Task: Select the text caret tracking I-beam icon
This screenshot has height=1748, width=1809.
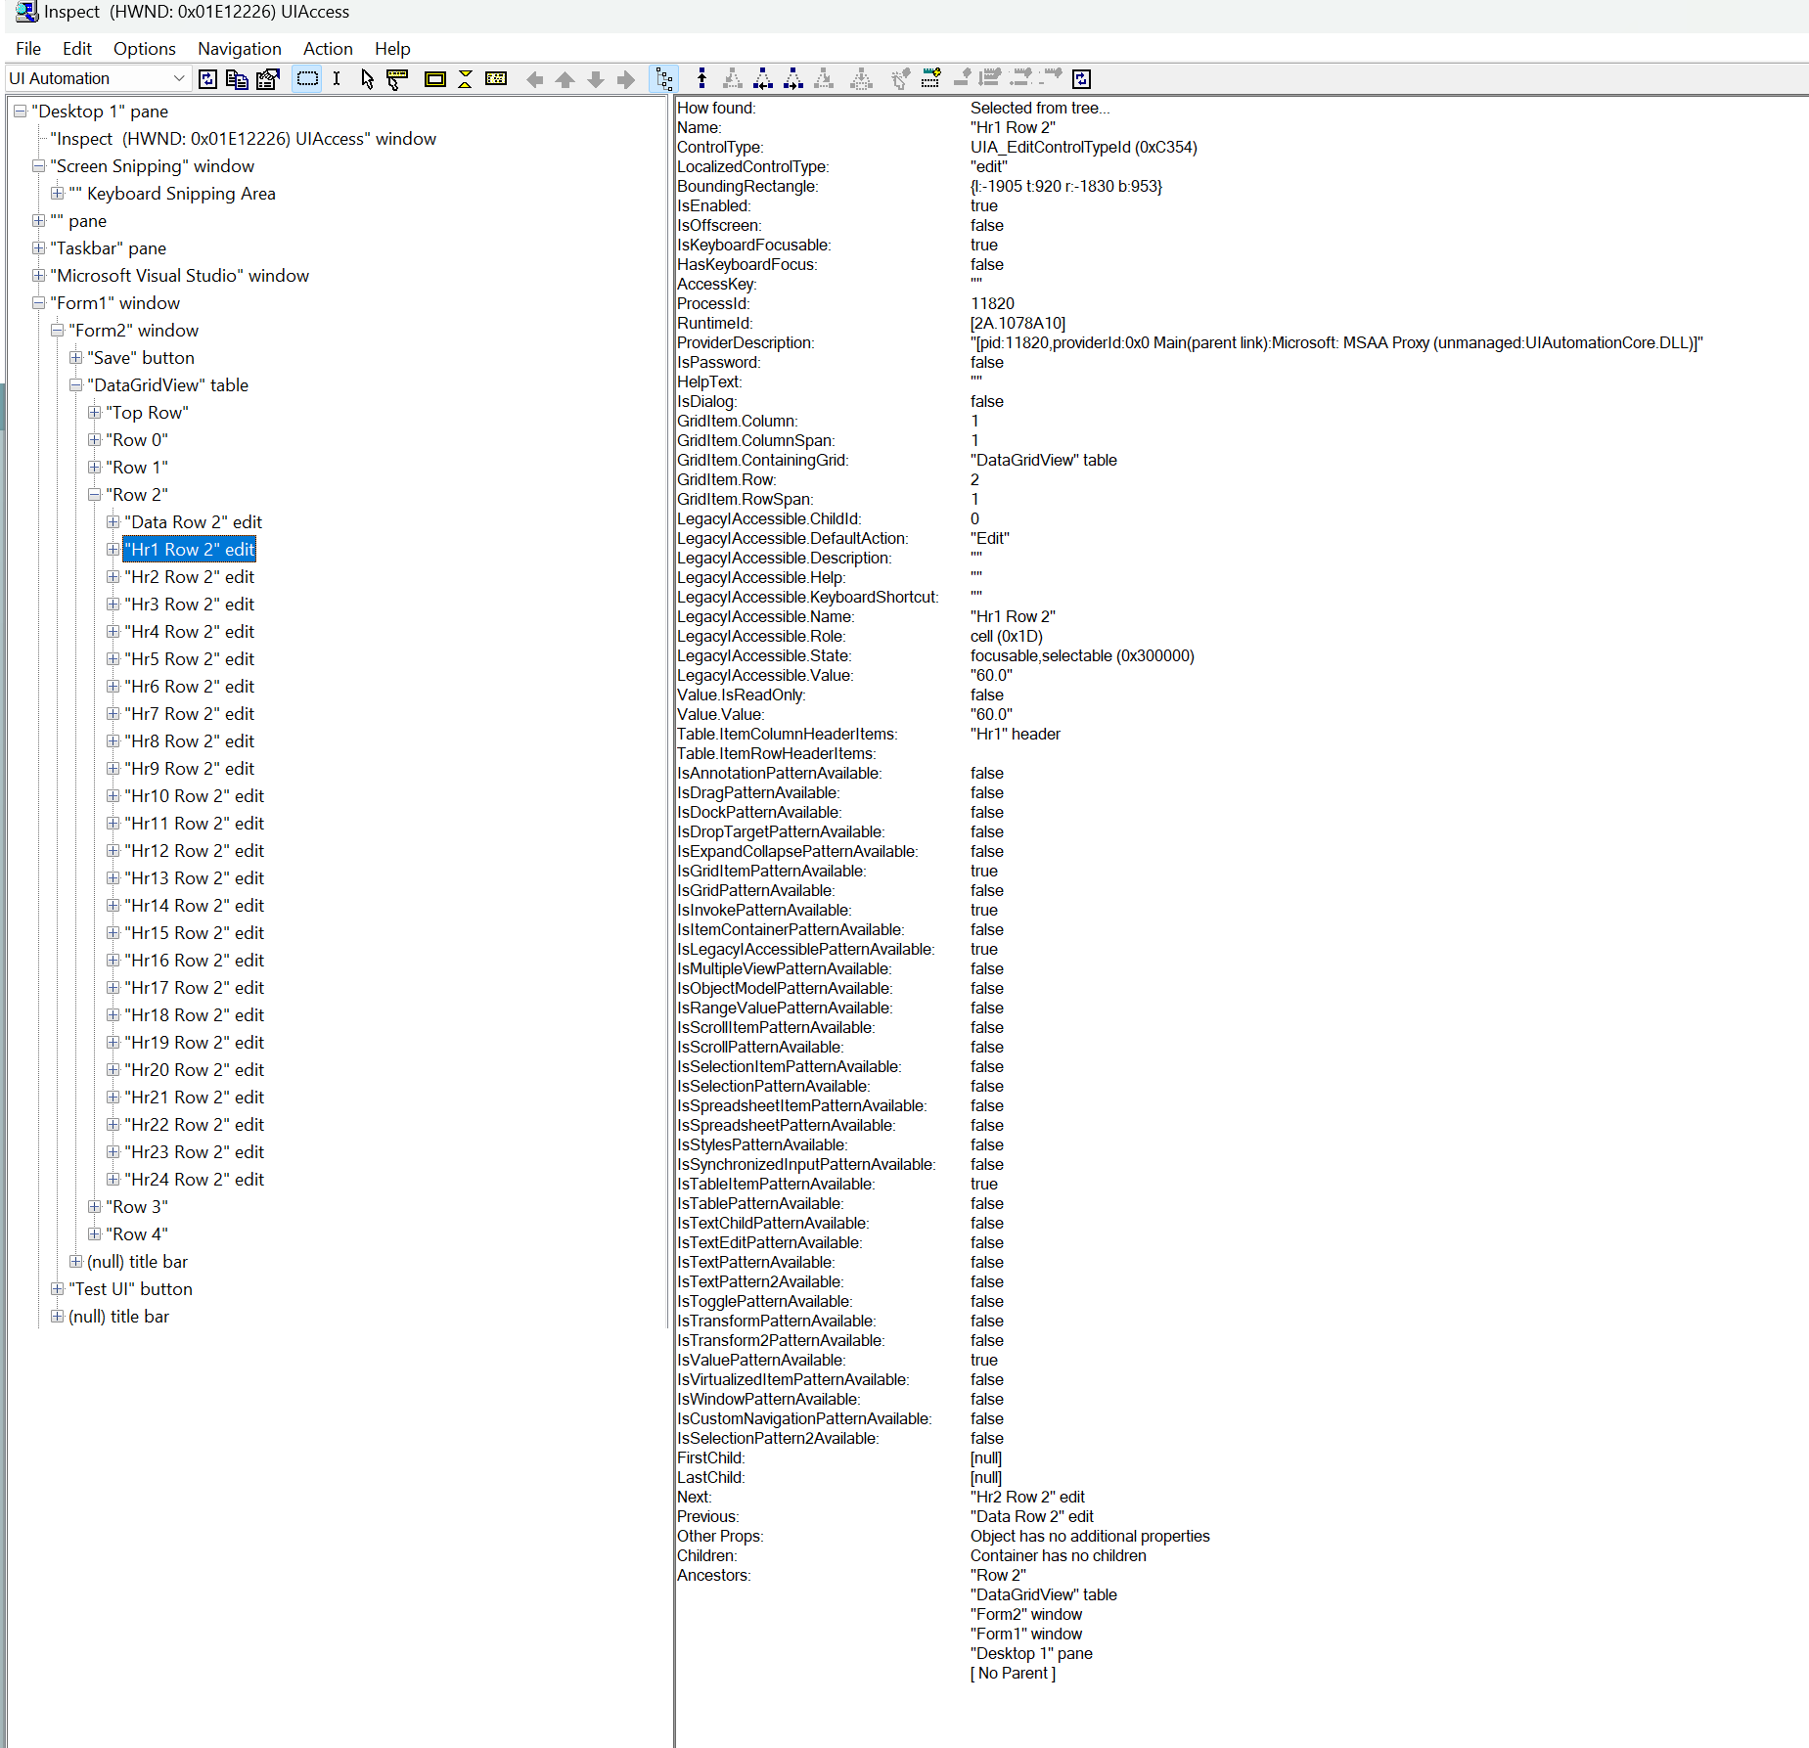Action: 337,78
